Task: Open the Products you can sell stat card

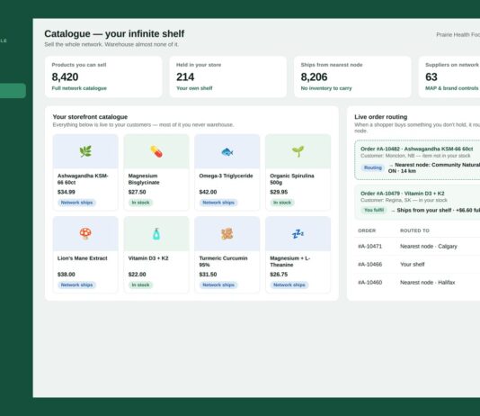Action: pyautogui.click(x=103, y=77)
